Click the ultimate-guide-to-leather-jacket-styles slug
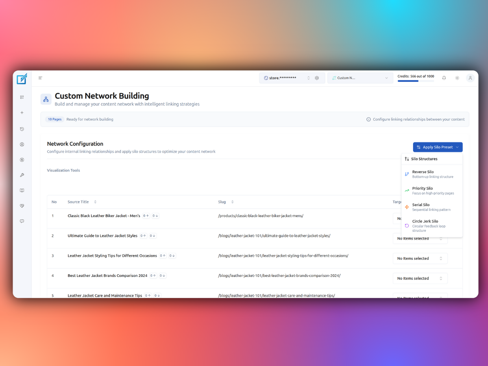 click(x=274, y=236)
